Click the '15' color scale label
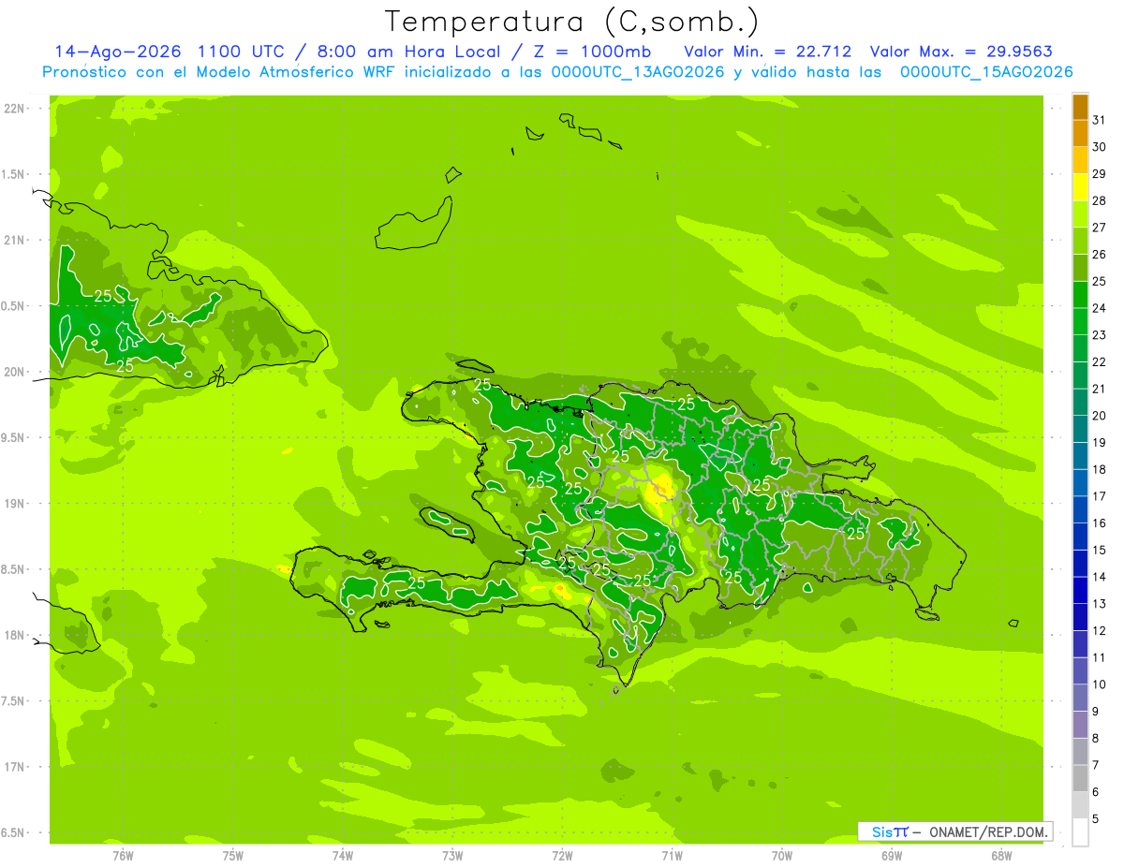1124x868 pixels. pyautogui.click(x=1100, y=550)
